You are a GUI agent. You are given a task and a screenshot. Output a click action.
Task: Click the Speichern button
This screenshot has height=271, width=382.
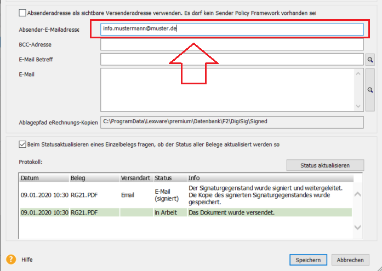tap(308, 260)
